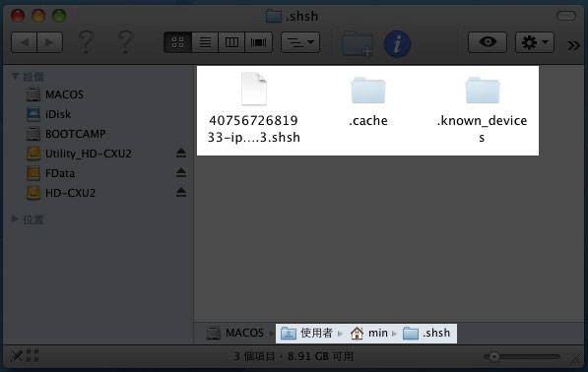Switch to list view
588x372 pixels.
[205, 42]
